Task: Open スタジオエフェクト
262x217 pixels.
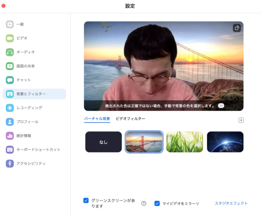Action: [231, 203]
